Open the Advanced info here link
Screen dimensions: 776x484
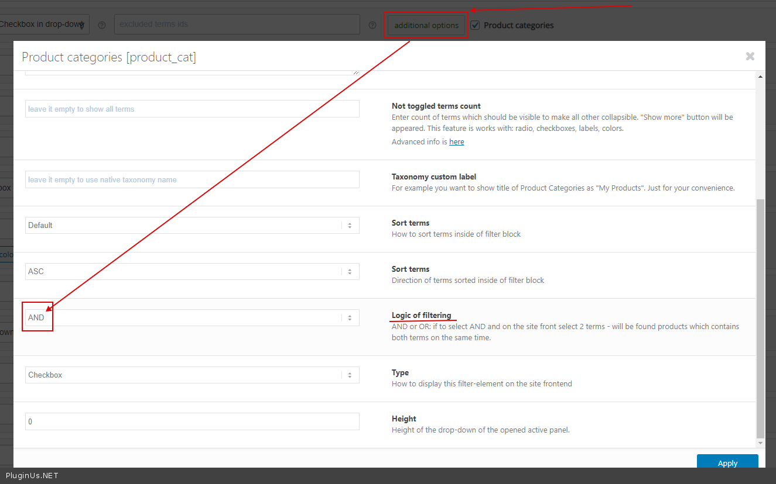pos(456,141)
